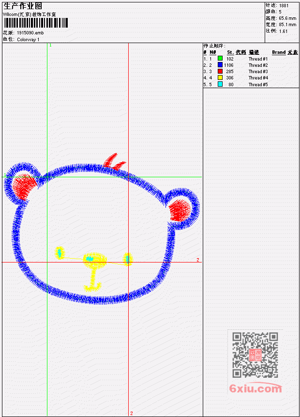The width and height of the screenshot is (300, 417).
Task: Select the 'Thread #1' description text
Action: coord(258,59)
